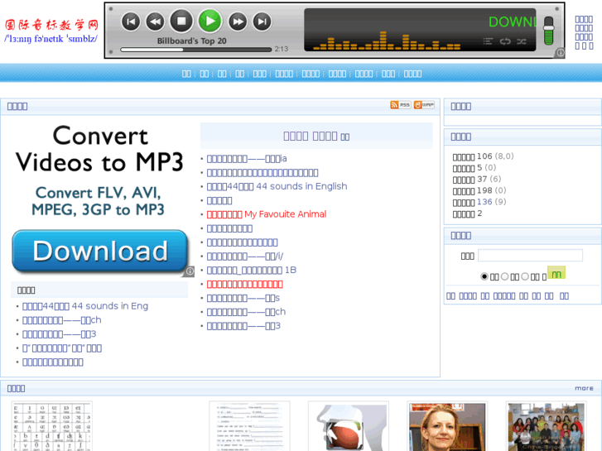Stop the music player playback
Viewport: 602px width, 451px height.
point(181,21)
